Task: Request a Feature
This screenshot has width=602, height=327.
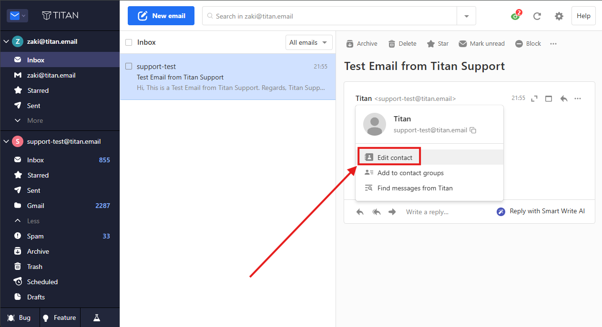Action: pos(59,317)
